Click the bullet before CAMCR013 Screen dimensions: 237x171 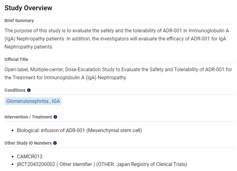pos(12,157)
